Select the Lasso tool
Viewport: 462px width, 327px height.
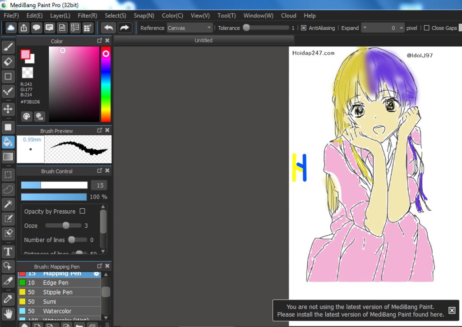[8, 189]
